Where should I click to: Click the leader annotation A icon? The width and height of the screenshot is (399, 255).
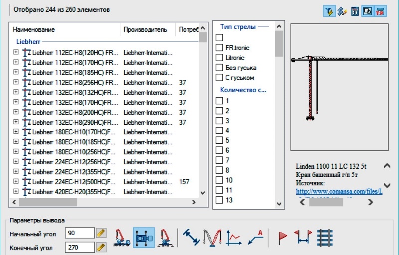coord(255,237)
